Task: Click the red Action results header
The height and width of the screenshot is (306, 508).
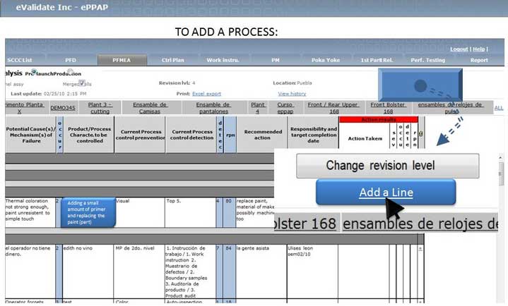Action: coord(379,119)
